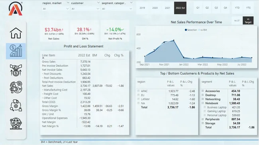Open the customer All dropdown
This screenshot has height=145, width=259.
(85, 9)
